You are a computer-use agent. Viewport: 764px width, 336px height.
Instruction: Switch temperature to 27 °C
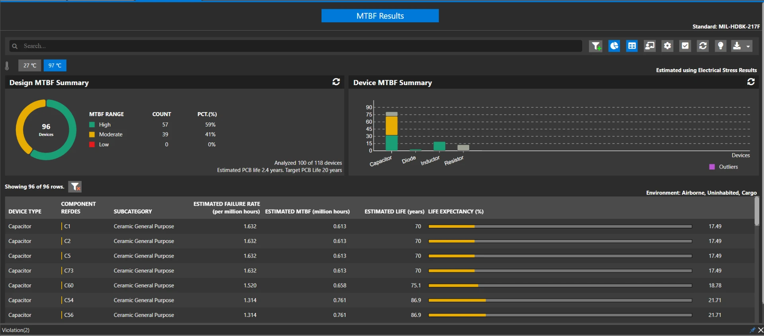pos(30,66)
